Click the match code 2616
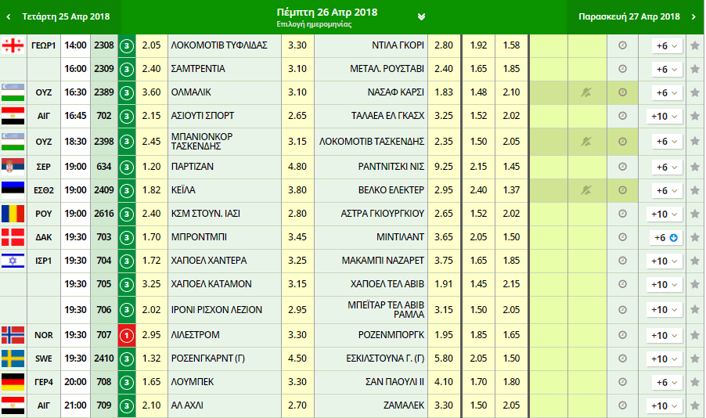Viewport: 706px width, 418px height. tap(104, 214)
